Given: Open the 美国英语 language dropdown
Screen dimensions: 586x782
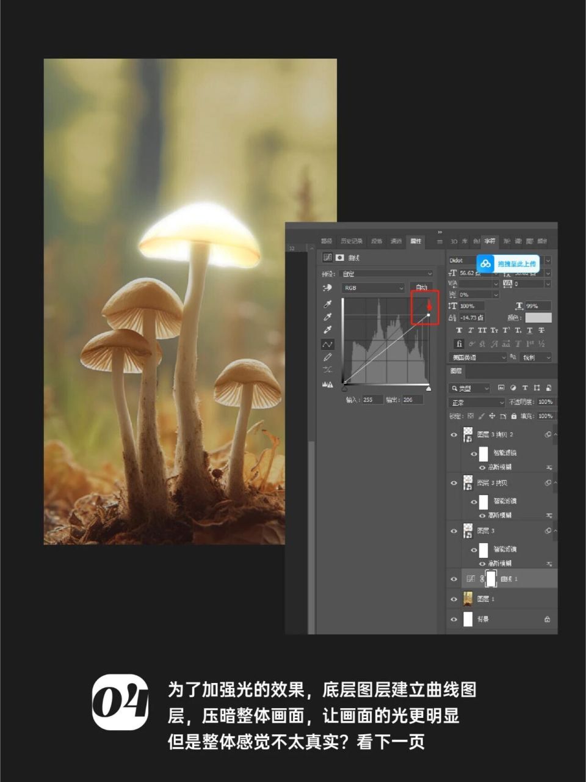Looking at the screenshot, I should [478, 357].
